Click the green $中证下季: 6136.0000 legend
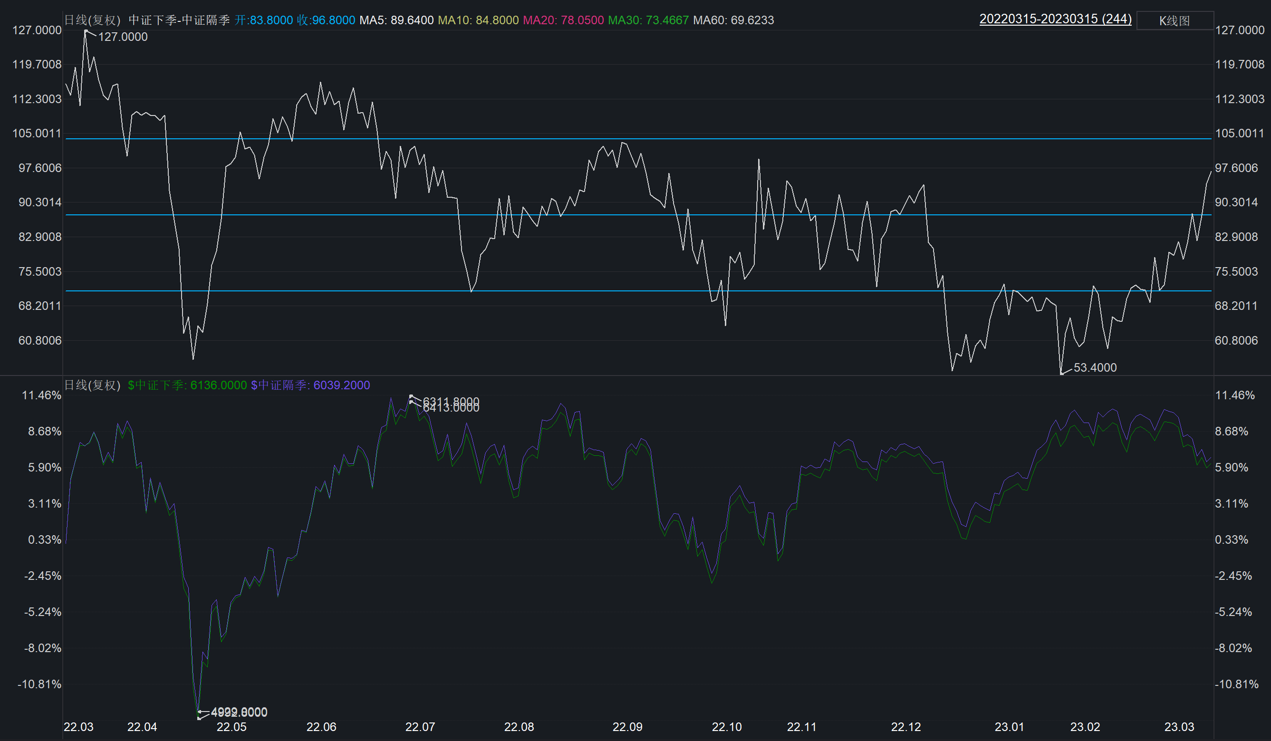The width and height of the screenshot is (1271, 741). tap(187, 385)
